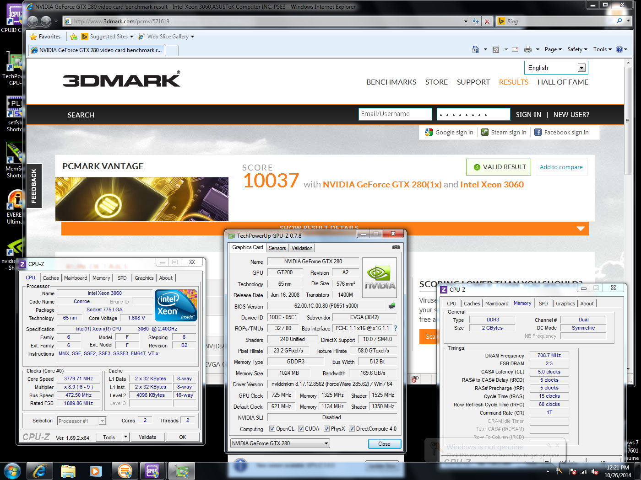Click the Intel Xeon inside logo in CPU-Z
This screenshot has width=641, height=480.
[176, 305]
